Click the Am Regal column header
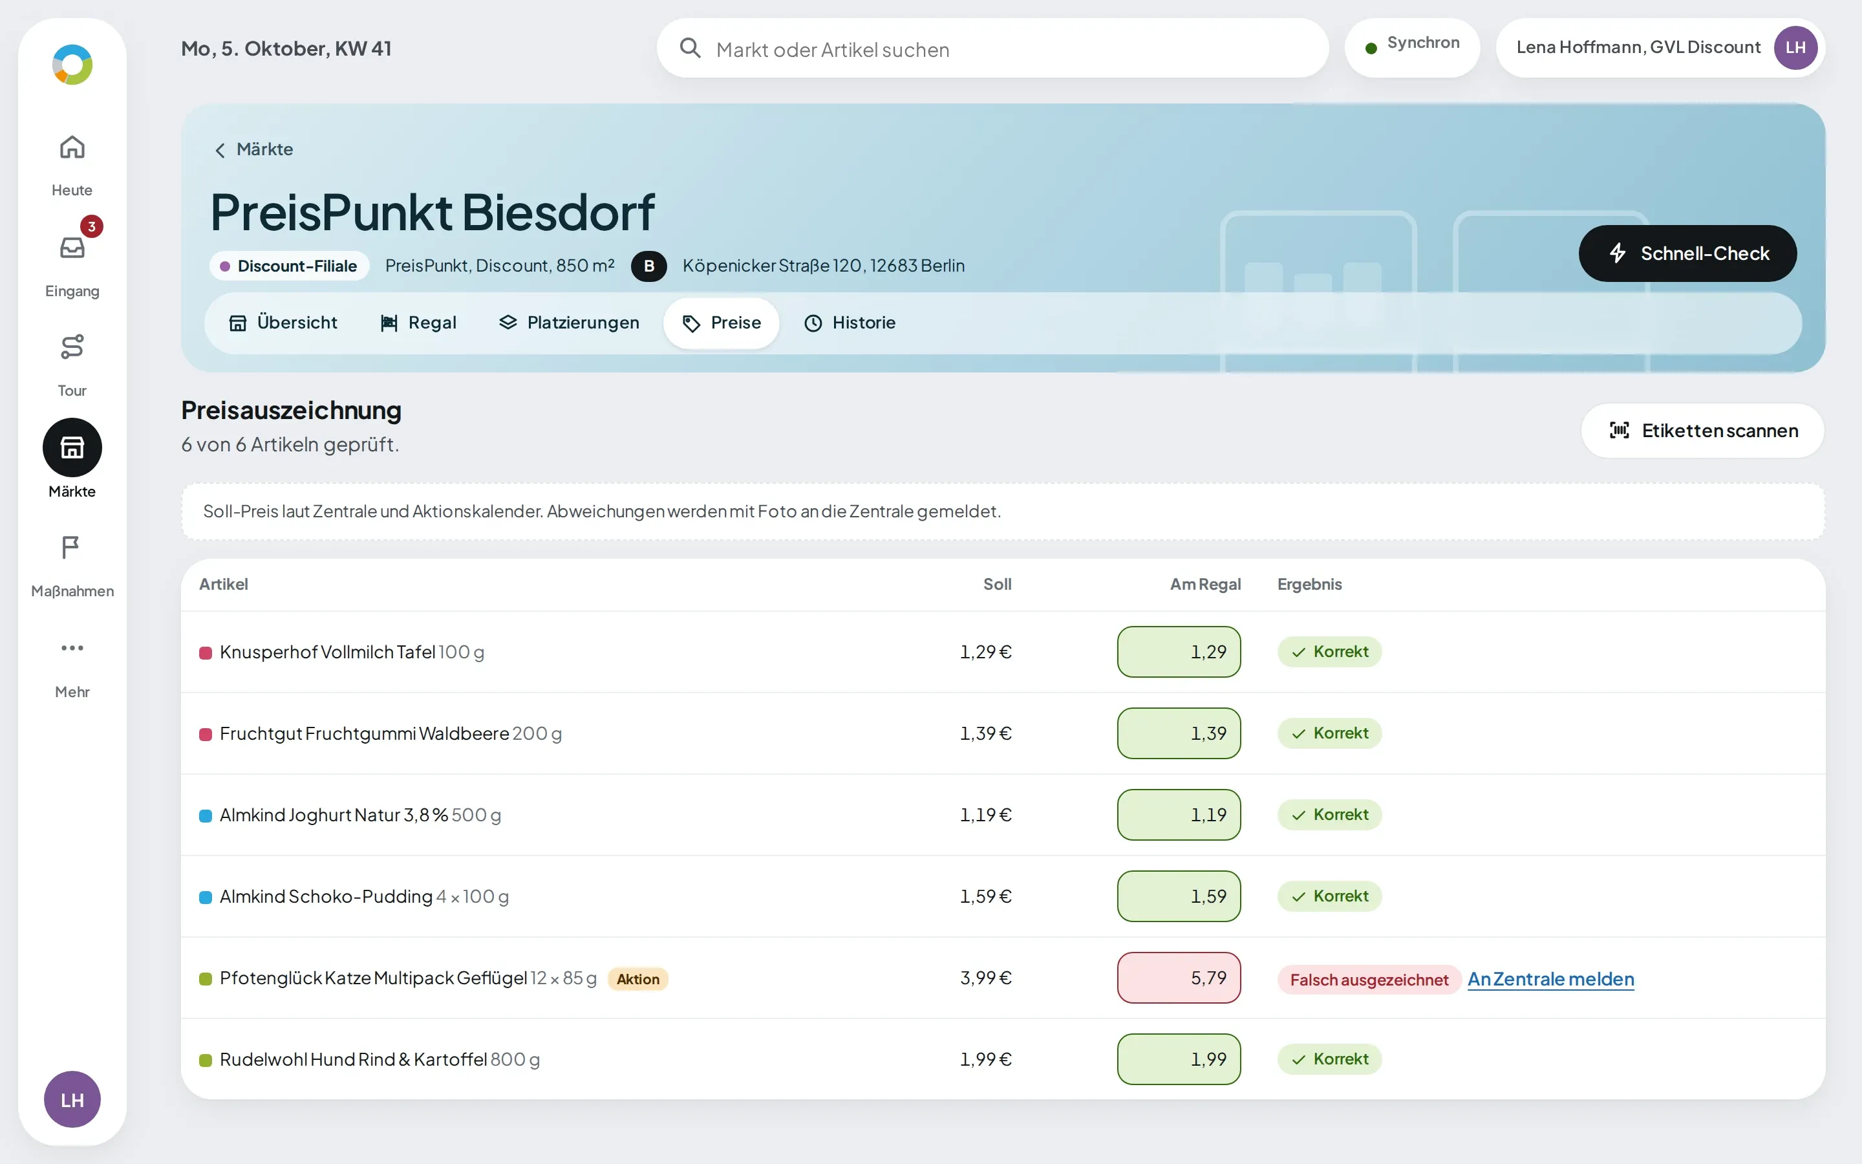1862x1164 pixels. [1205, 585]
